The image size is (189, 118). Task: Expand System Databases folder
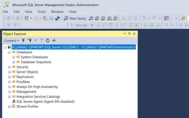point(14,57)
